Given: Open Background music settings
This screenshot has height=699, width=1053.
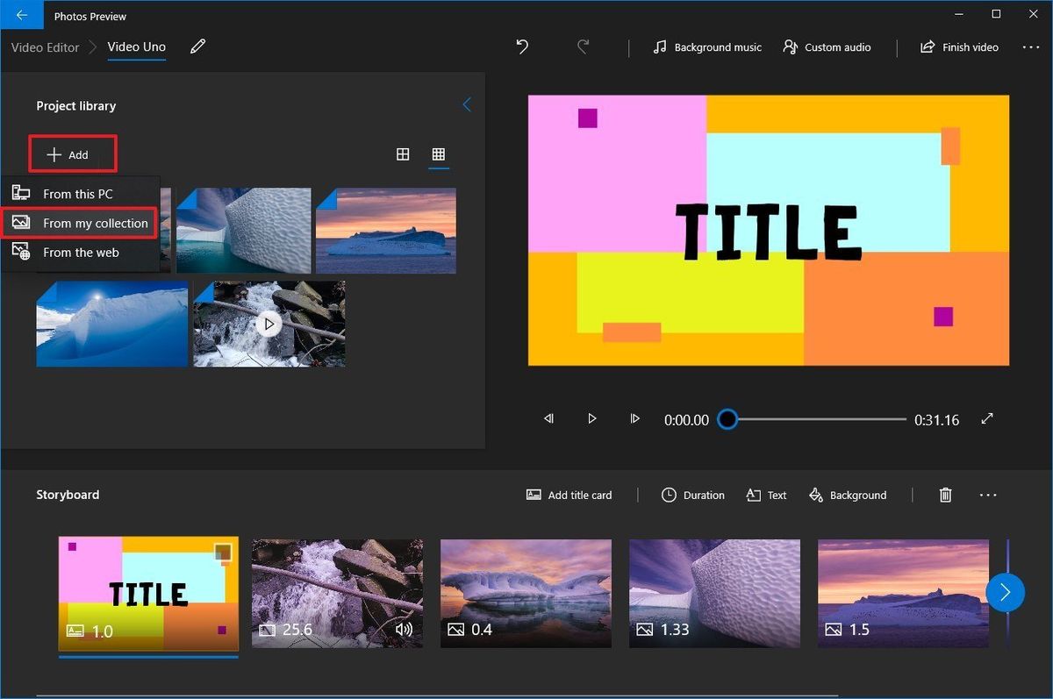Looking at the screenshot, I should click(706, 46).
